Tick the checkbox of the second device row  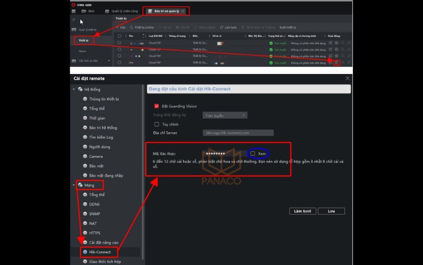[x=119, y=49]
